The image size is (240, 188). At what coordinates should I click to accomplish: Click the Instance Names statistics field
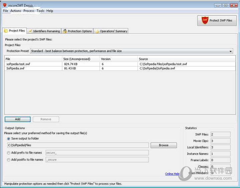(220, 154)
